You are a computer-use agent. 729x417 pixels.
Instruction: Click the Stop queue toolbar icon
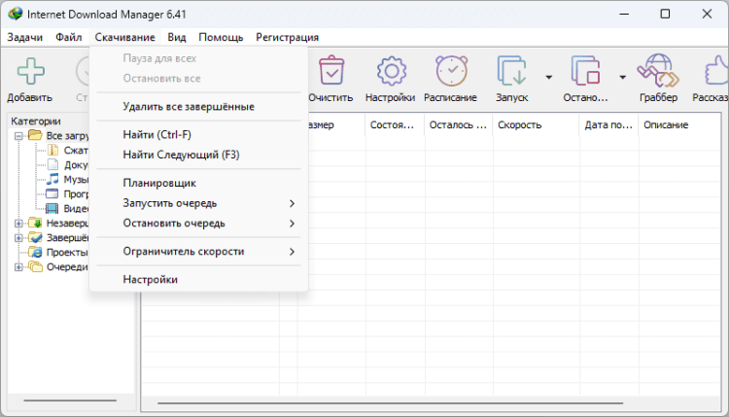click(x=585, y=71)
